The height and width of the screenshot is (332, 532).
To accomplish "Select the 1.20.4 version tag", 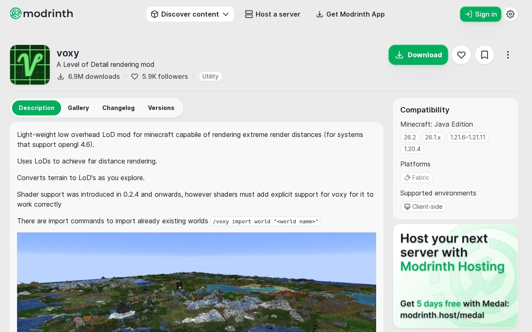I will (412, 149).
